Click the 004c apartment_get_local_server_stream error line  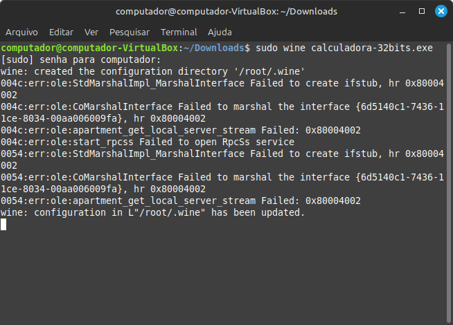click(x=180, y=130)
